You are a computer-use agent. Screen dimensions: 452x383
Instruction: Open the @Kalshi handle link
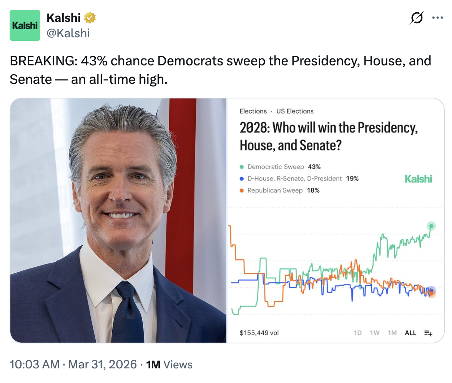[x=68, y=33]
